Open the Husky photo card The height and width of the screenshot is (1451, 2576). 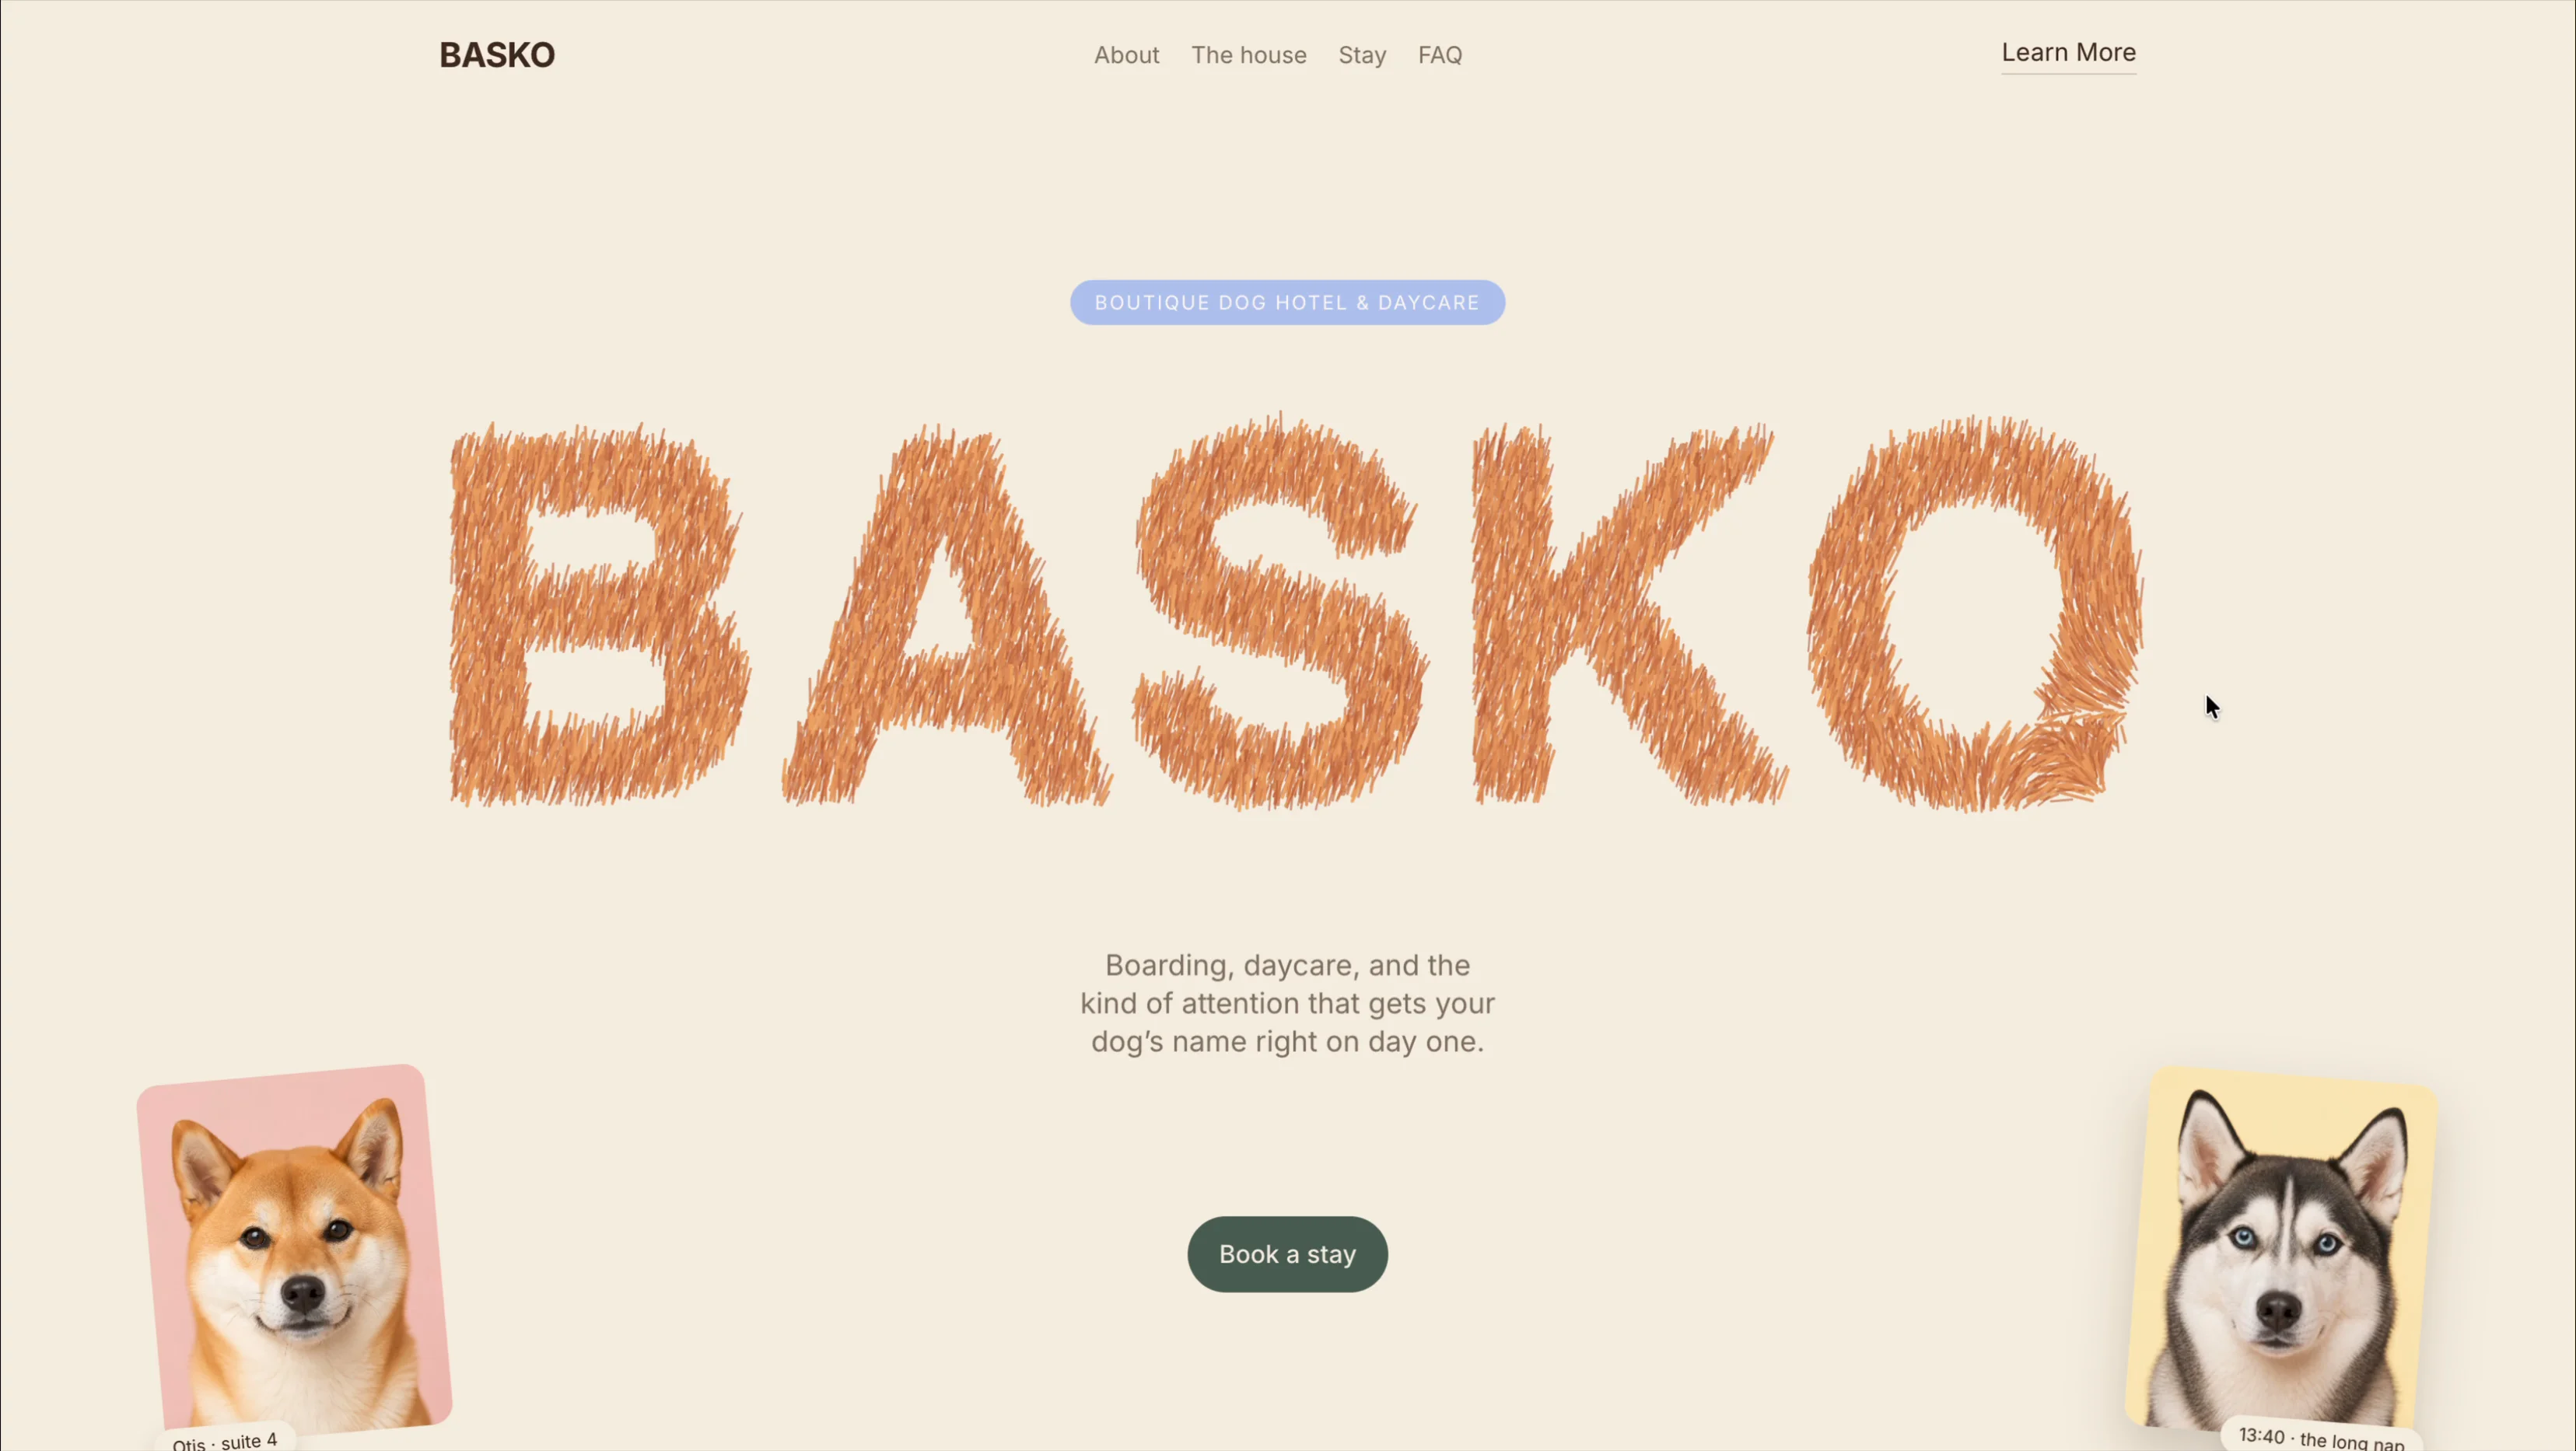point(2282,1250)
